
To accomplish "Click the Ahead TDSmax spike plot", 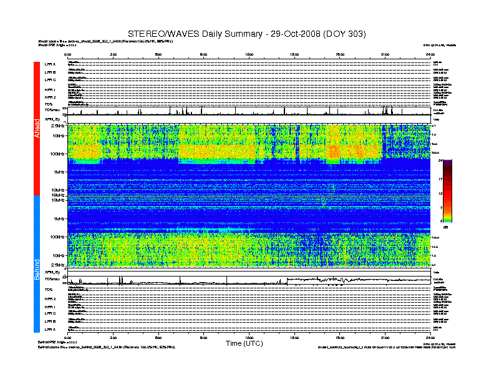I will (249, 111).
